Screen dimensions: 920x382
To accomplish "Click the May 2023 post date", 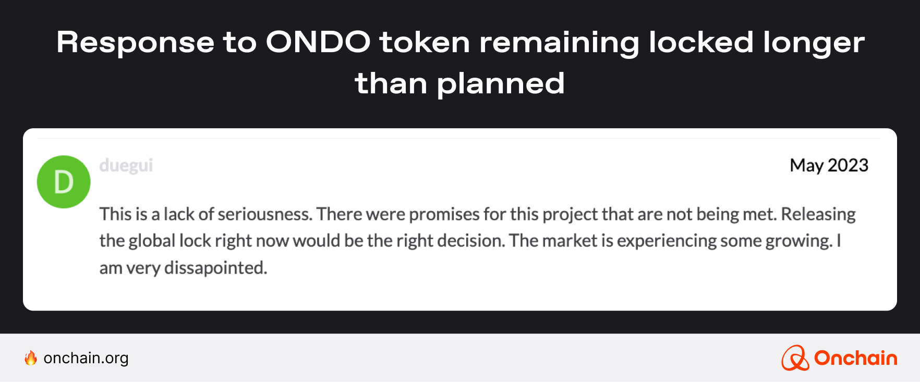I will (829, 165).
